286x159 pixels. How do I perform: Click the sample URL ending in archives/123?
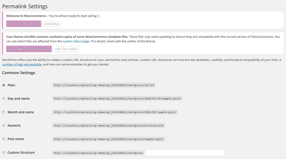109,125
